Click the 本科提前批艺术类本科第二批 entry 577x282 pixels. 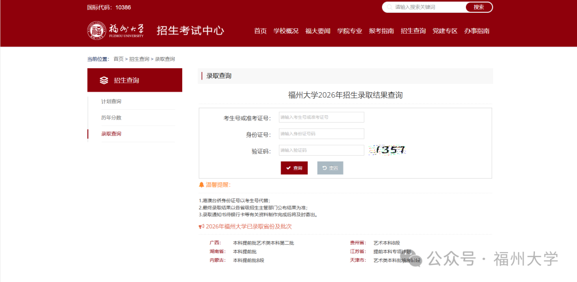click(263, 243)
